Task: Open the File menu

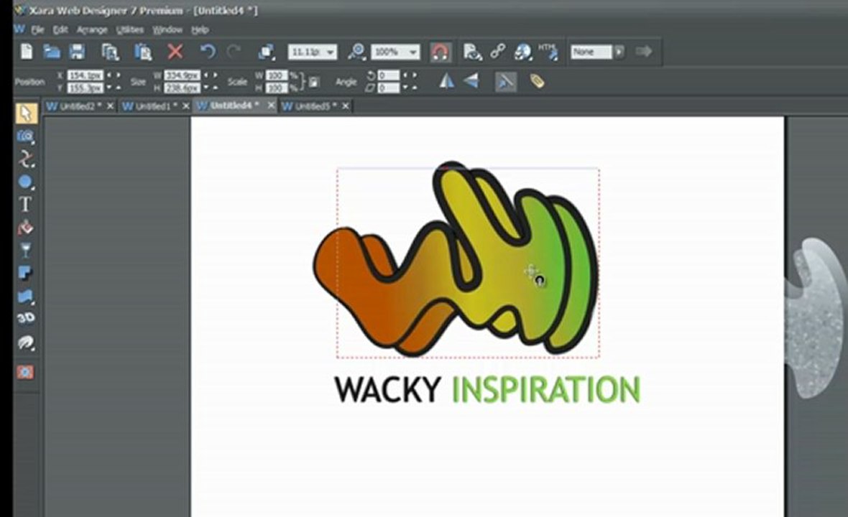Action: coord(37,29)
